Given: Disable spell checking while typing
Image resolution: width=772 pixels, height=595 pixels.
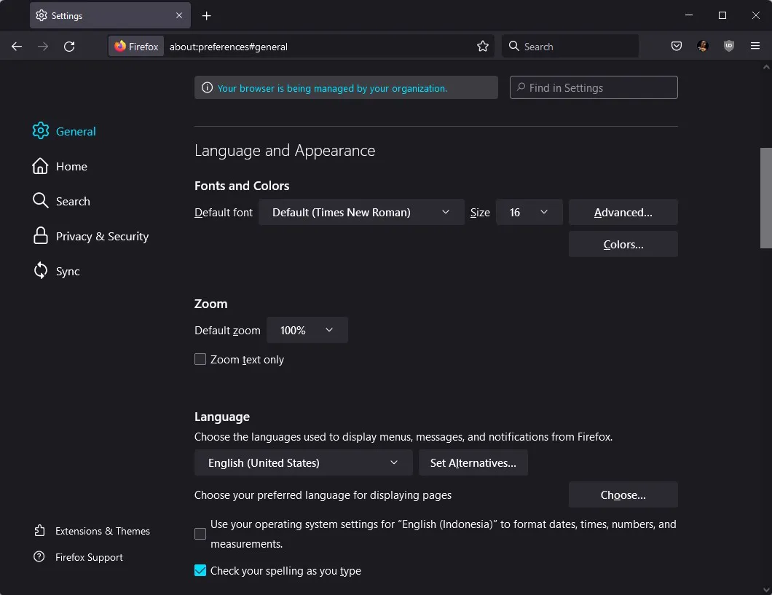Looking at the screenshot, I should pos(200,570).
